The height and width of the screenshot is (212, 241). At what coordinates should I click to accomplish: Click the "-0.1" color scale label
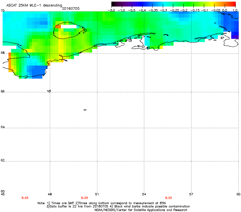205,10
